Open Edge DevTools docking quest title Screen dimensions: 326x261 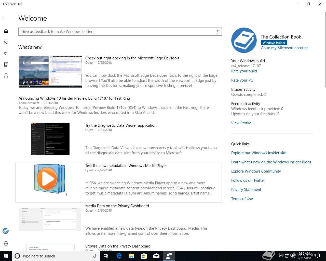coord(132,58)
